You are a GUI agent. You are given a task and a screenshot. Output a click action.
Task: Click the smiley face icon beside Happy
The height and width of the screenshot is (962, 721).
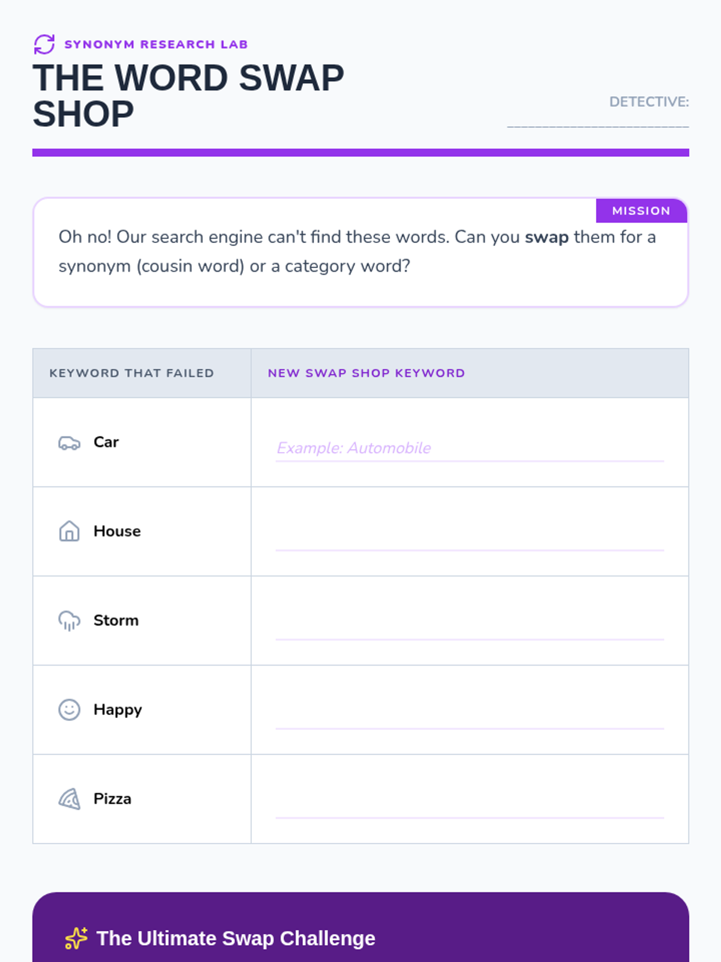click(69, 709)
